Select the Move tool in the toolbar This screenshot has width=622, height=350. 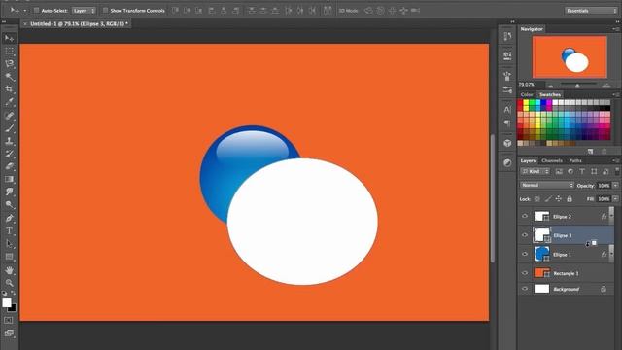[9, 38]
